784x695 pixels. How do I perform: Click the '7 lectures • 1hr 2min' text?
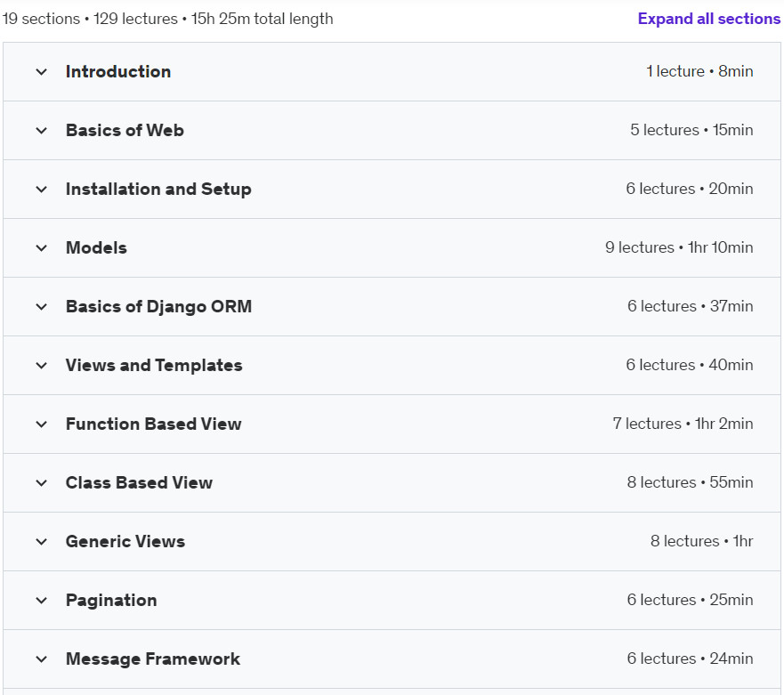coord(683,424)
